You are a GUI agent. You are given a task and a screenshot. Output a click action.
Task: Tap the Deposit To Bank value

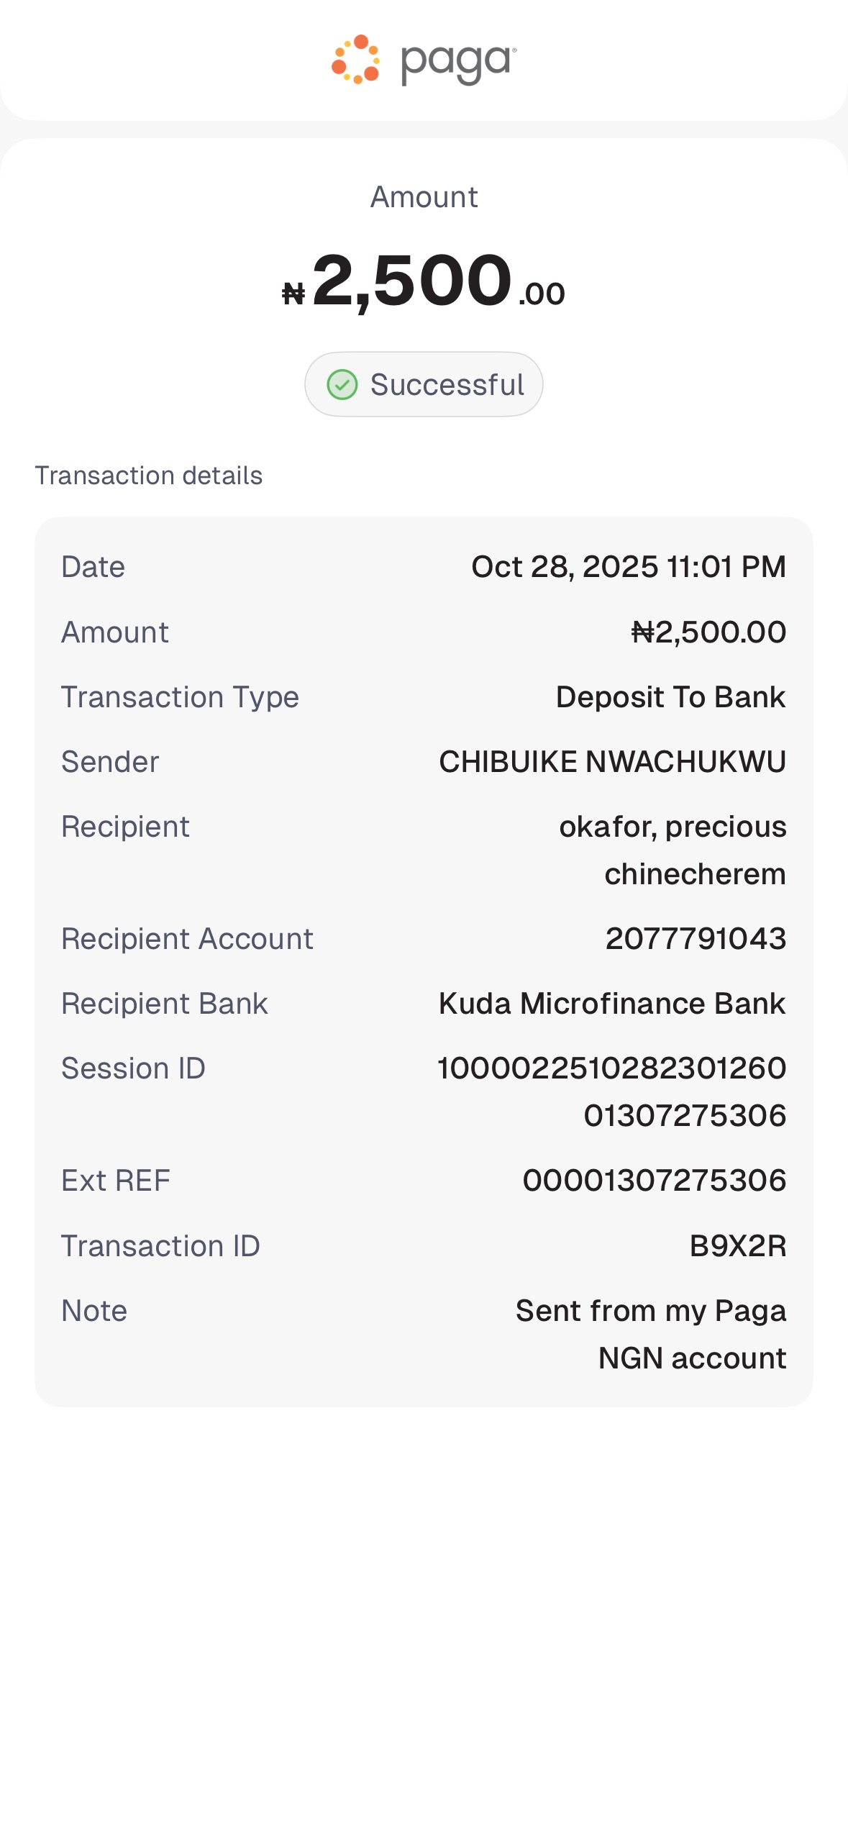[x=670, y=697]
